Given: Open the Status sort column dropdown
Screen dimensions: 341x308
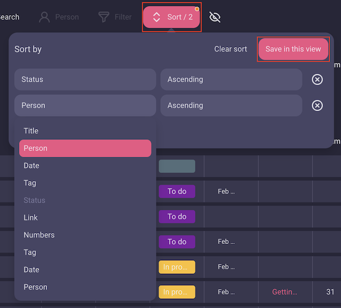Looking at the screenshot, I should pyautogui.click(x=85, y=79).
